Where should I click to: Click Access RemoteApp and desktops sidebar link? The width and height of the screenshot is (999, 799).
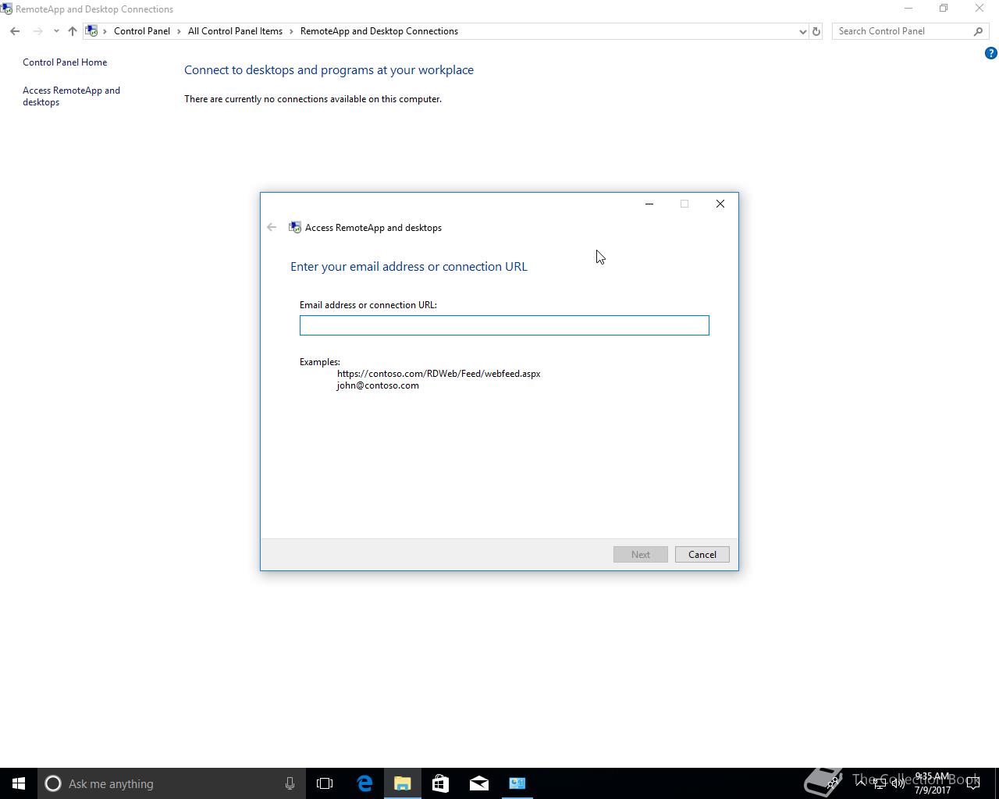(x=71, y=96)
